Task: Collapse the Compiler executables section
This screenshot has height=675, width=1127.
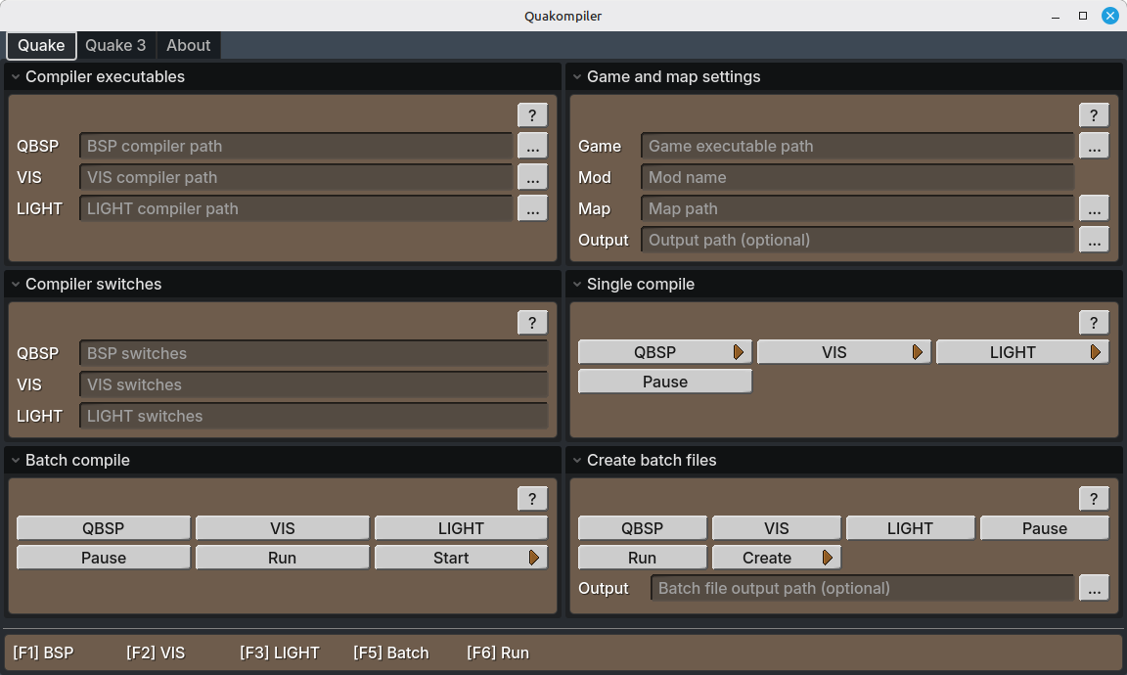Action: [x=16, y=77]
